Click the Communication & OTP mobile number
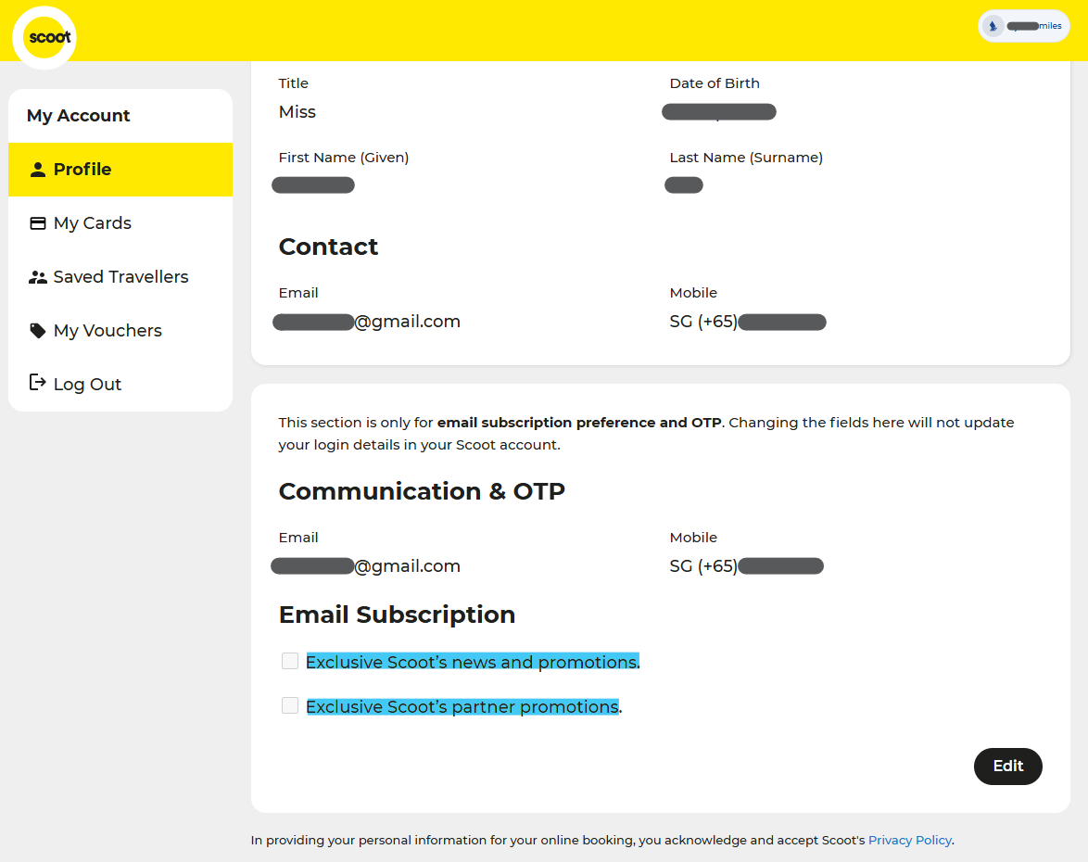This screenshot has height=862, width=1088. pos(747,566)
